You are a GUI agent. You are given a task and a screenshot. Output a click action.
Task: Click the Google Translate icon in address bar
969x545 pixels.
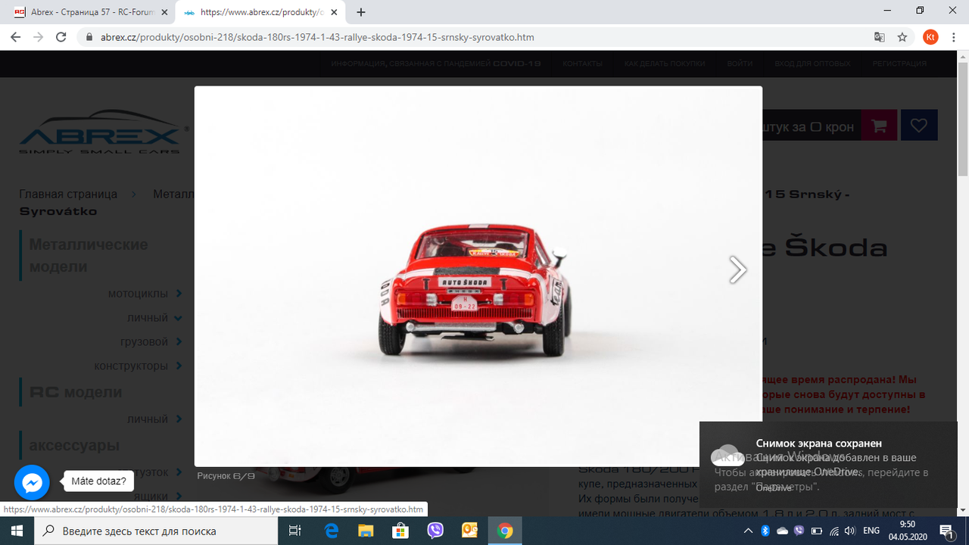[x=879, y=37]
